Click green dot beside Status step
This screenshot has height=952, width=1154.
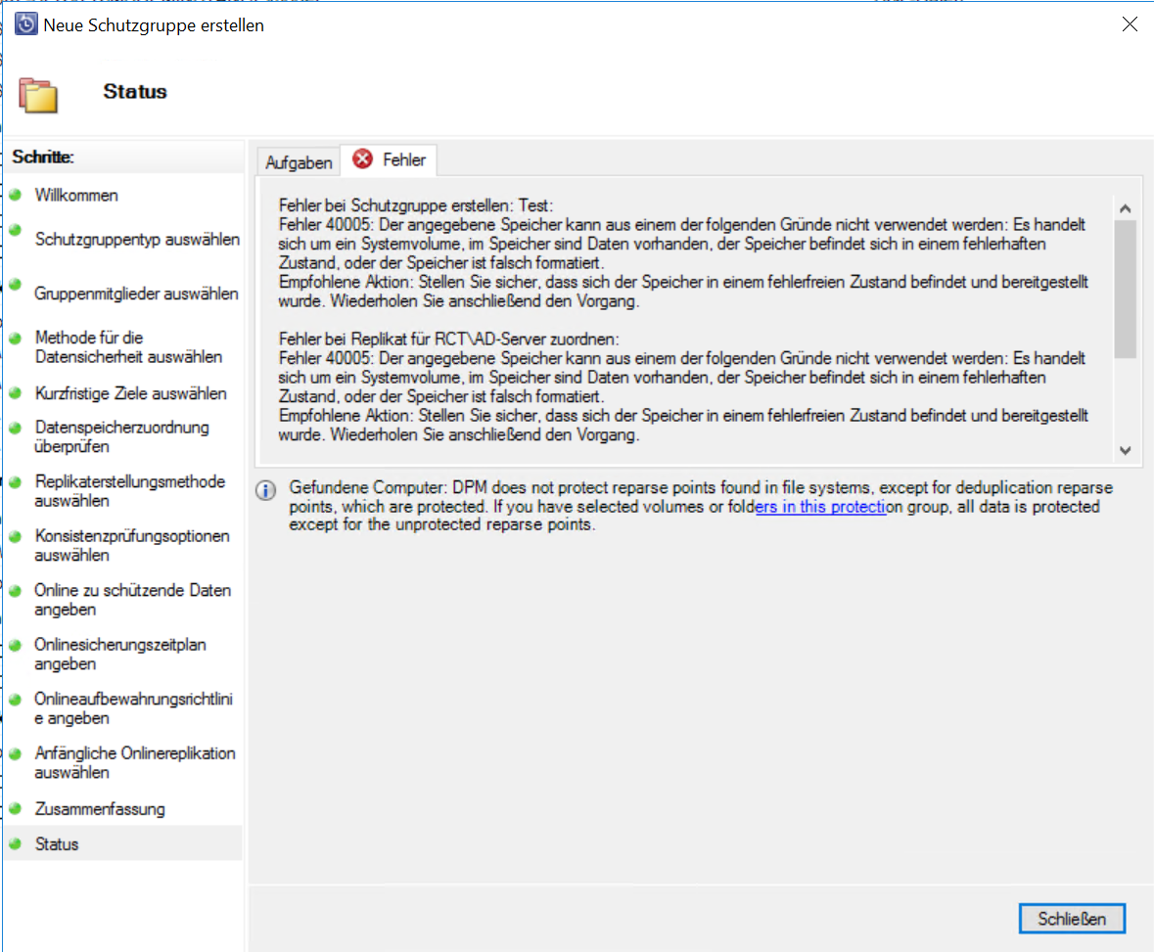point(16,843)
